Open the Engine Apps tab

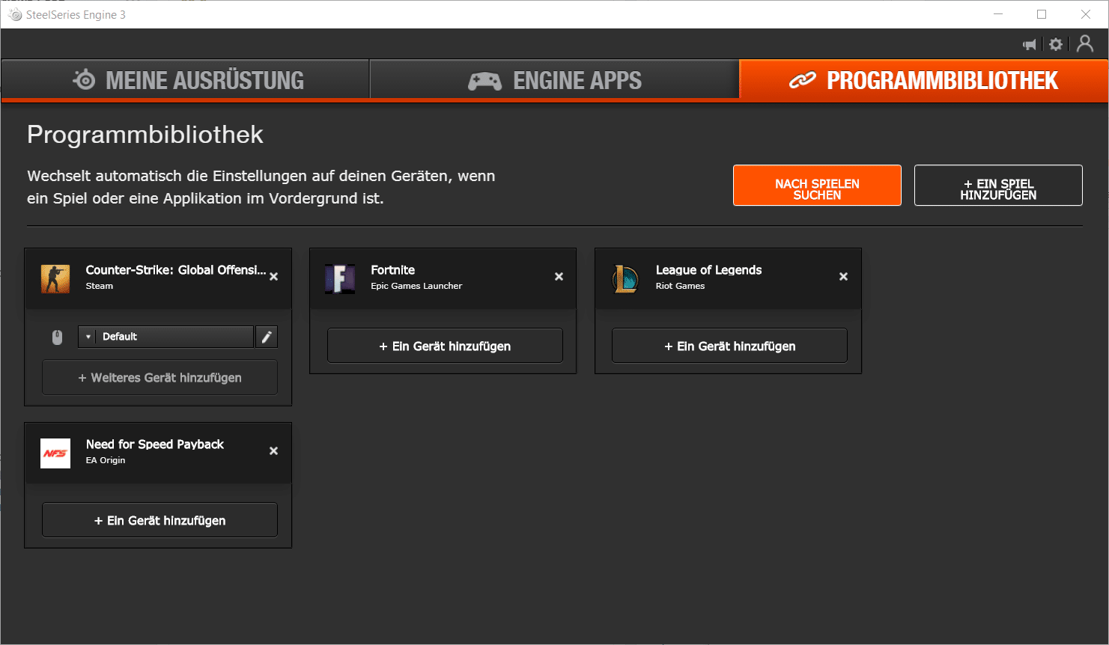tap(554, 80)
